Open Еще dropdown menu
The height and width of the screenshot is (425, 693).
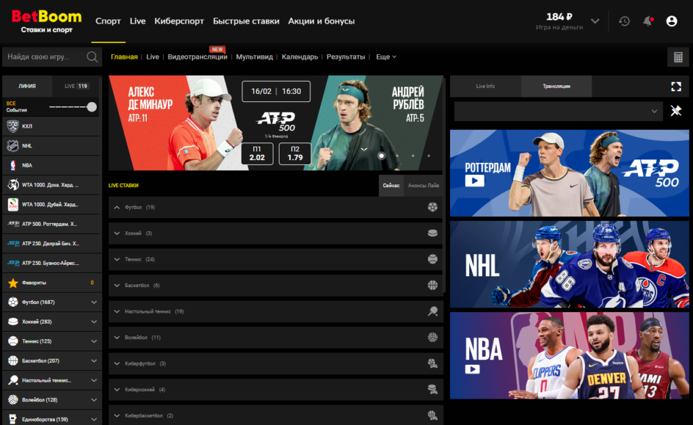coord(386,57)
